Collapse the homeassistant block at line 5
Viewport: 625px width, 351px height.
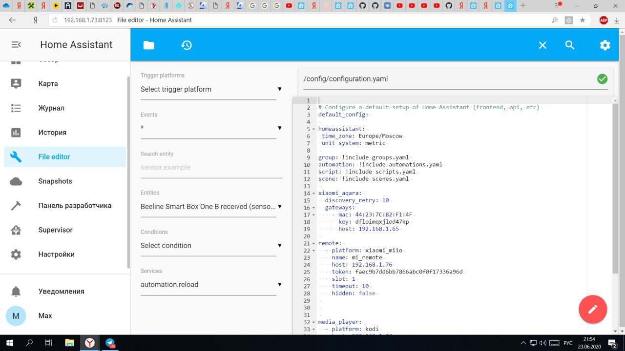(313, 129)
